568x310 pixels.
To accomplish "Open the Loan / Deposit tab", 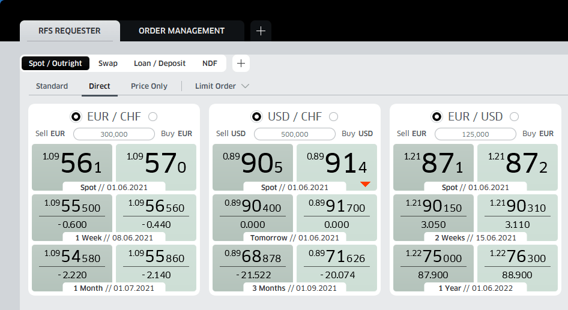I will (160, 64).
